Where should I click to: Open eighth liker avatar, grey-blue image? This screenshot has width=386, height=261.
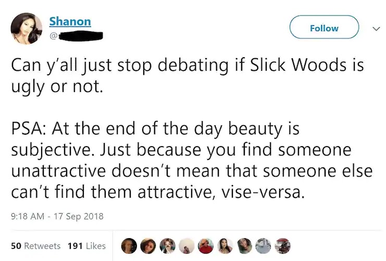pos(264,246)
